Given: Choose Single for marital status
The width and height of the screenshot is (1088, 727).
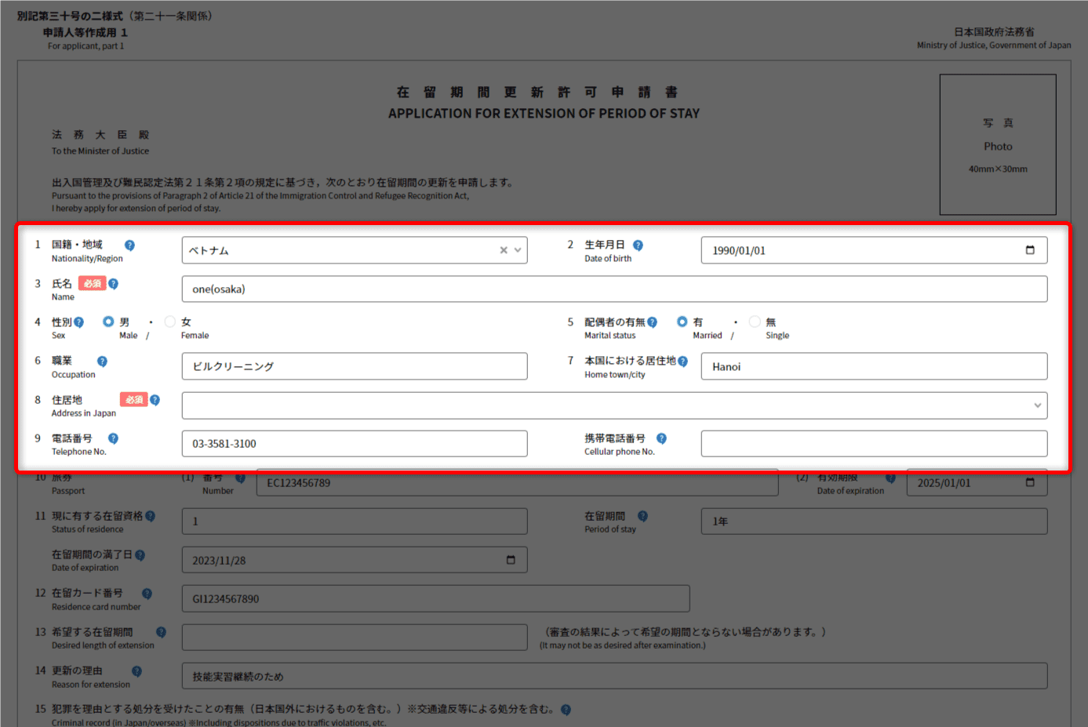Looking at the screenshot, I should click(755, 322).
